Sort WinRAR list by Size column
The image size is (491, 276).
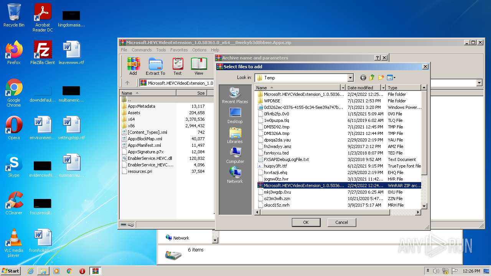coord(191,93)
